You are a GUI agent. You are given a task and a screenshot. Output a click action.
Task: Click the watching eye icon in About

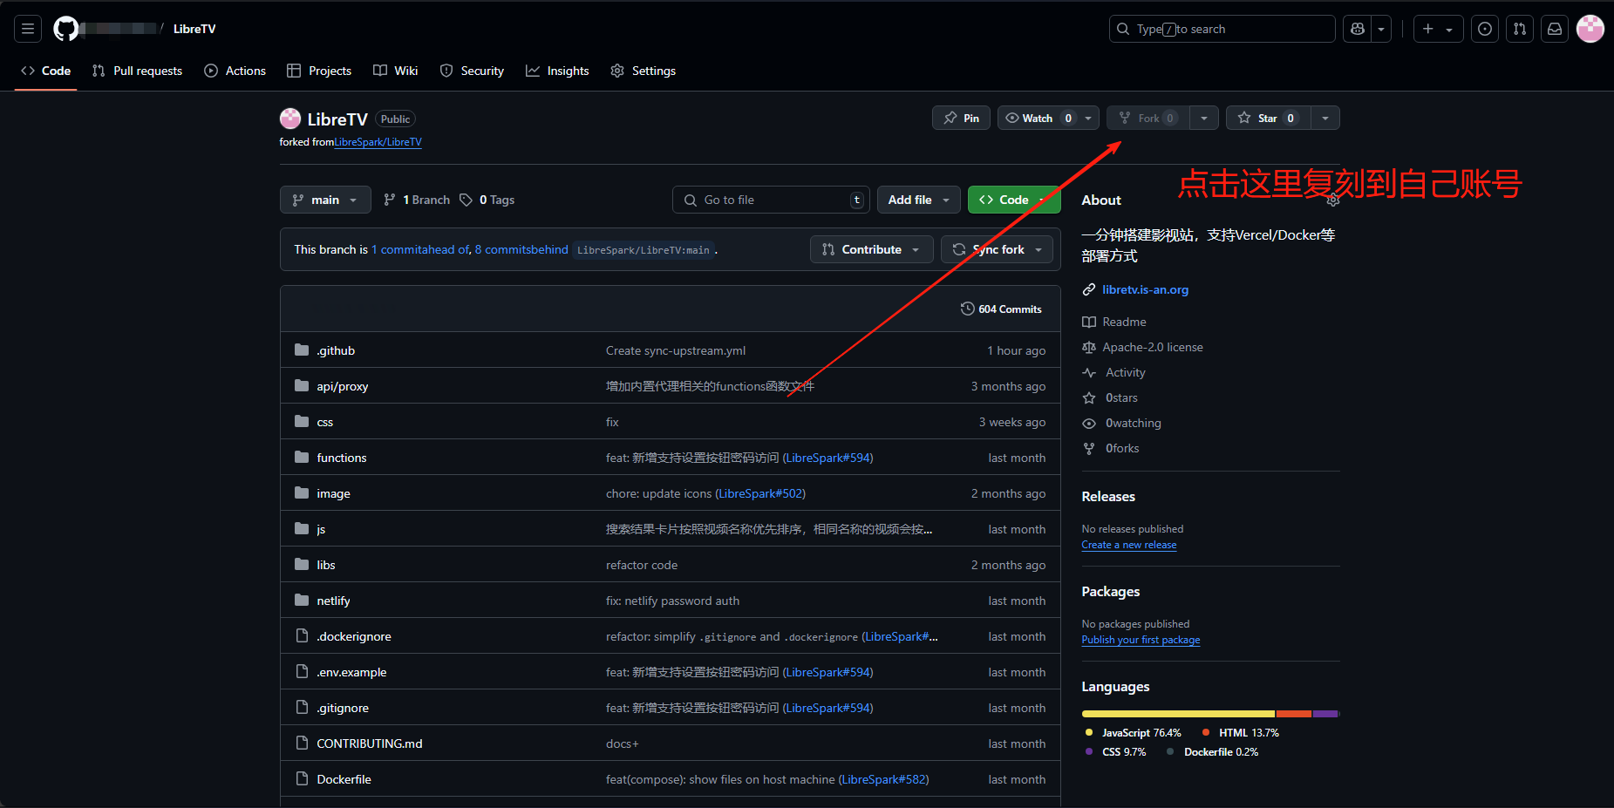[x=1089, y=423]
